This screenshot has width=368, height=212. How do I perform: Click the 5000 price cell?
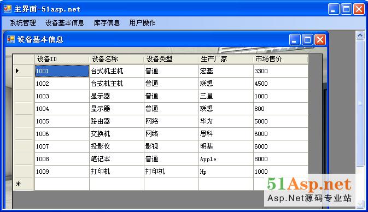281,121
